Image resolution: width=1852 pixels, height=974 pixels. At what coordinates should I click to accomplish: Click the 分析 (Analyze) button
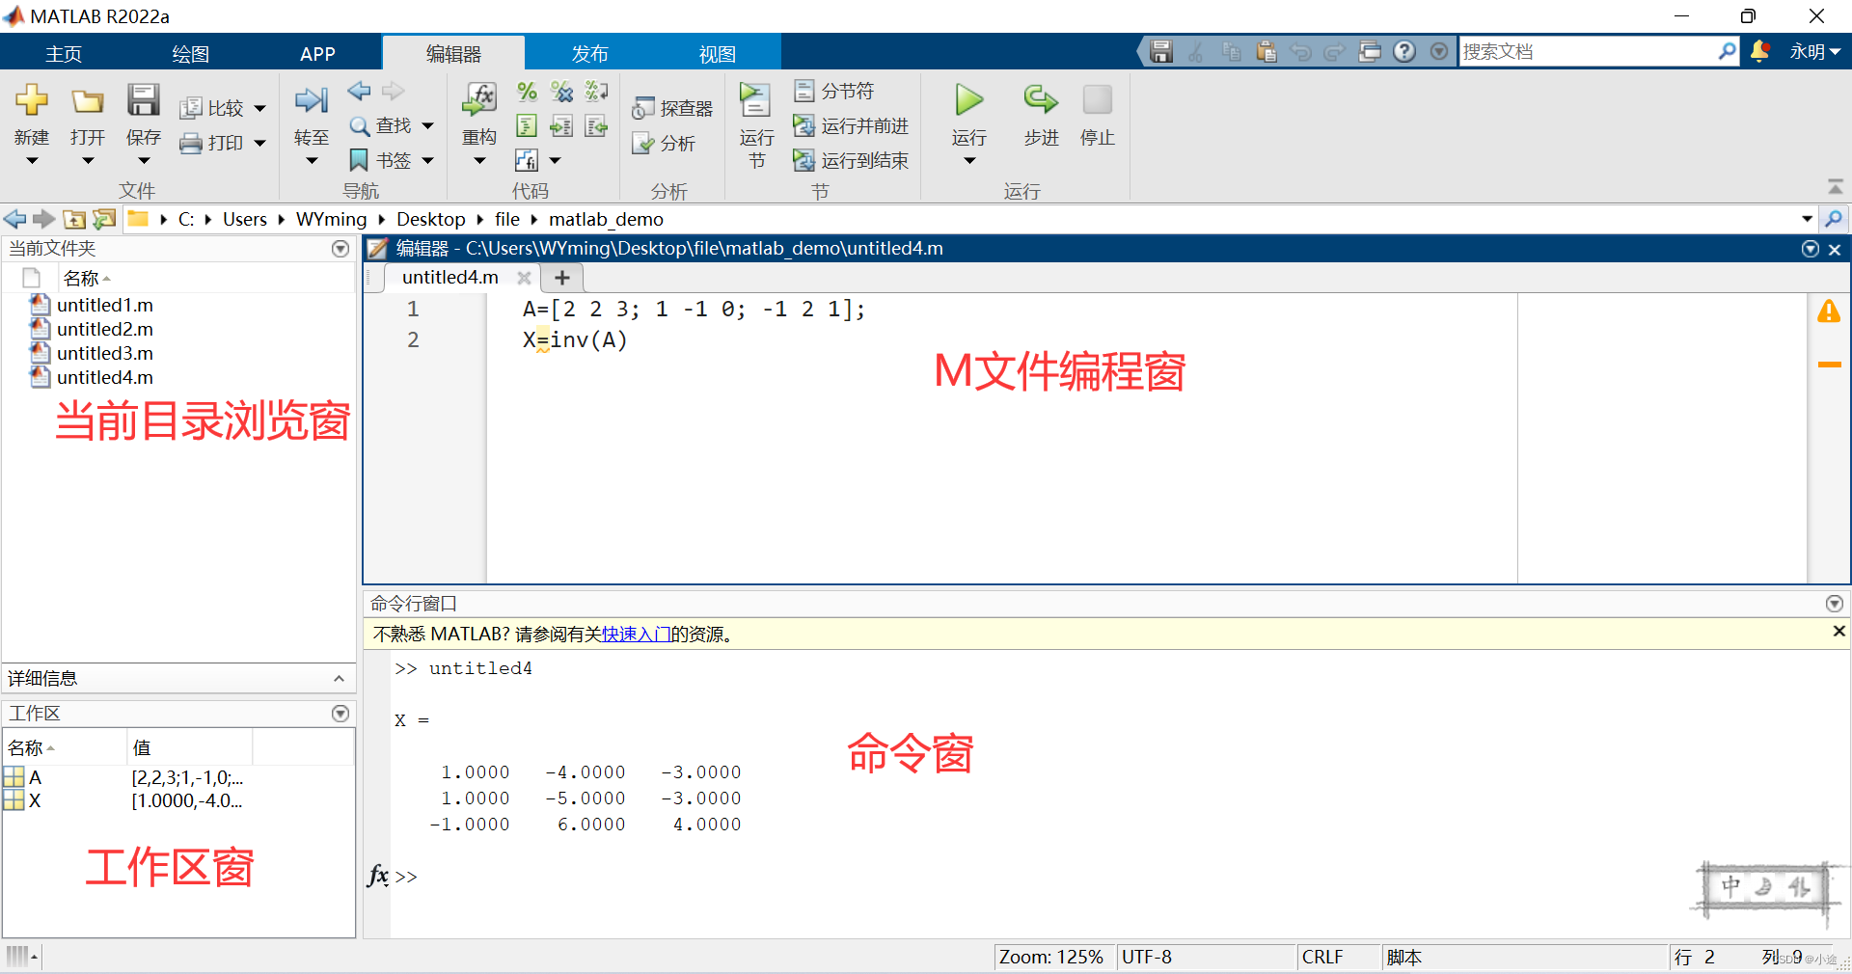[x=664, y=143]
